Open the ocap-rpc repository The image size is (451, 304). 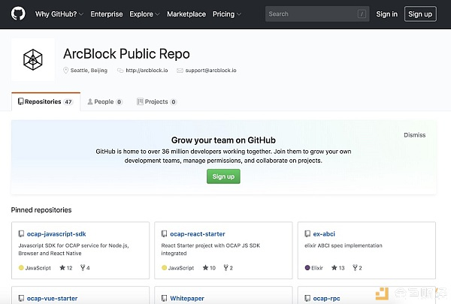tap(326, 299)
